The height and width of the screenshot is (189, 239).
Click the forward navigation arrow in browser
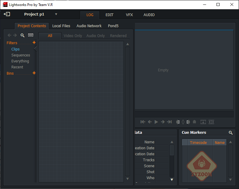click(x=15, y=35)
